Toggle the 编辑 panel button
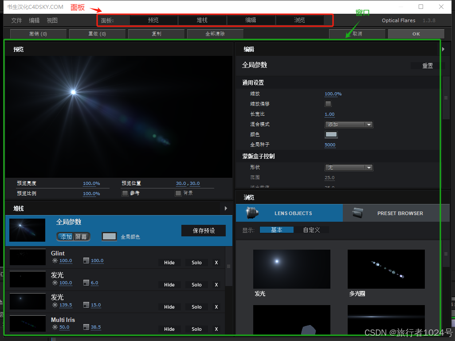 251,20
